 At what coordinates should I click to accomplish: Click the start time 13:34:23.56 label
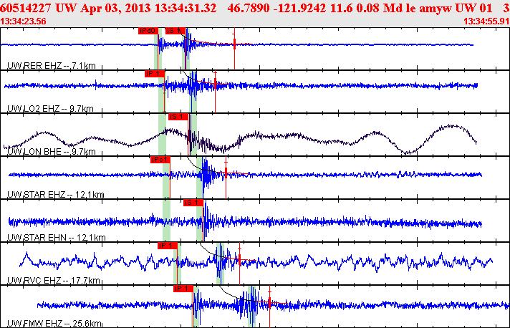pyautogui.click(x=23, y=21)
